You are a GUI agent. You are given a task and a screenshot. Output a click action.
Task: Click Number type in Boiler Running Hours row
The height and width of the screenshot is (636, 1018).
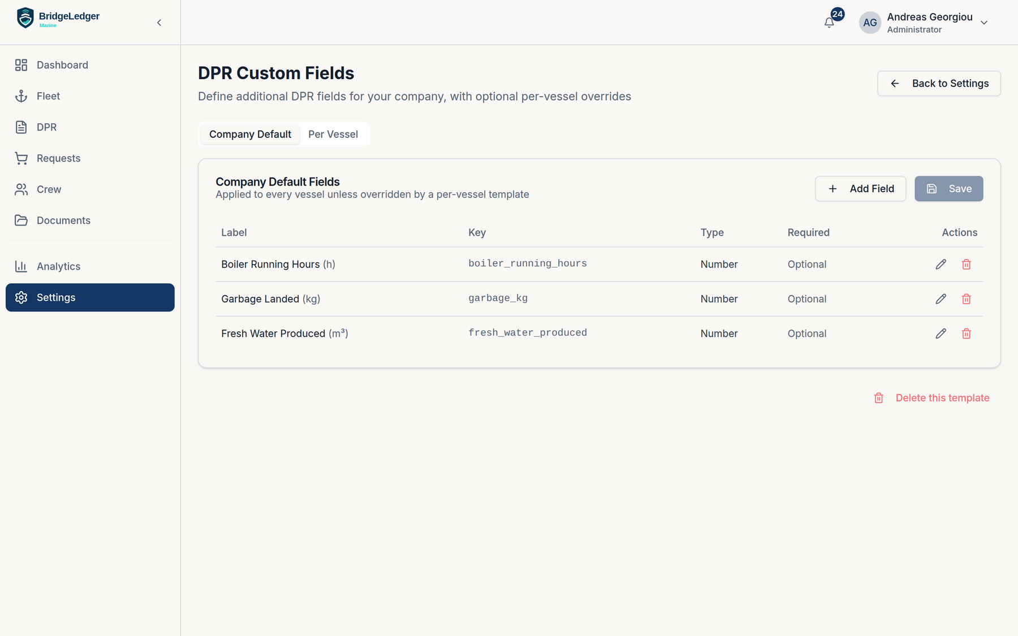click(x=719, y=264)
